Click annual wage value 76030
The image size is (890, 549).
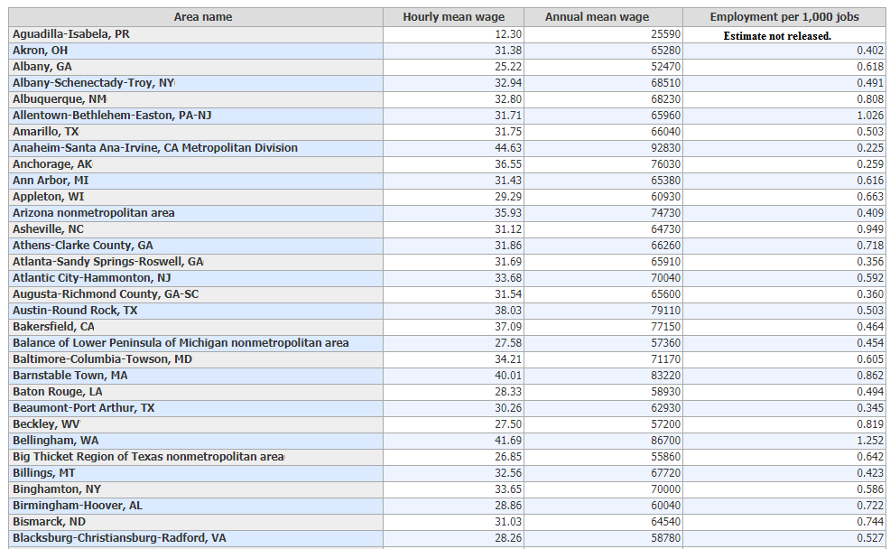[x=665, y=164]
